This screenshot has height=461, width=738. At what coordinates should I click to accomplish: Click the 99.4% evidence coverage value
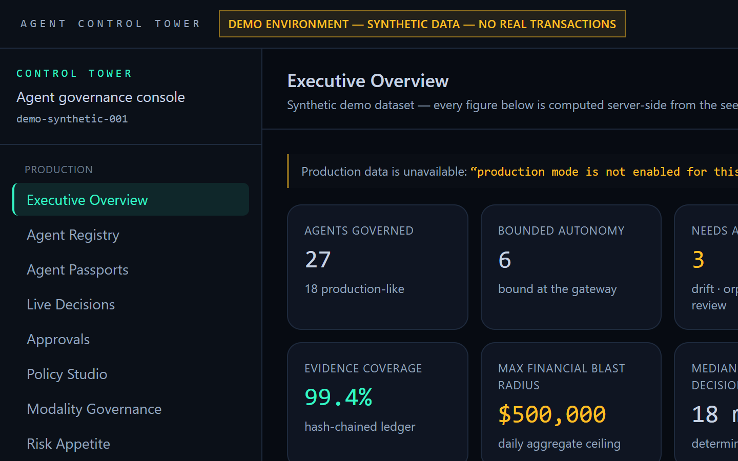pyautogui.click(x=338, y=397)
